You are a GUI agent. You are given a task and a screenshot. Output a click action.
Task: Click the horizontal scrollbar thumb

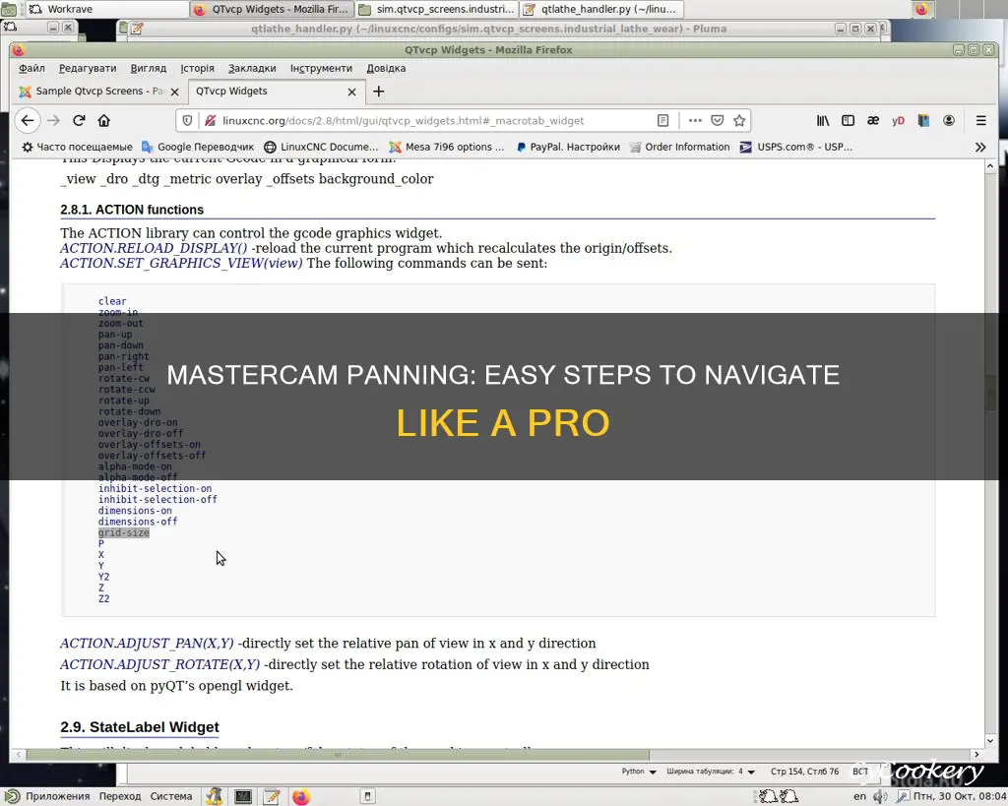338,755
